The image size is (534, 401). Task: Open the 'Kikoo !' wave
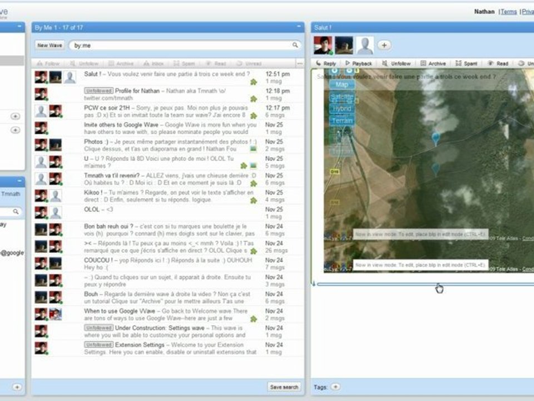(167, 196)
